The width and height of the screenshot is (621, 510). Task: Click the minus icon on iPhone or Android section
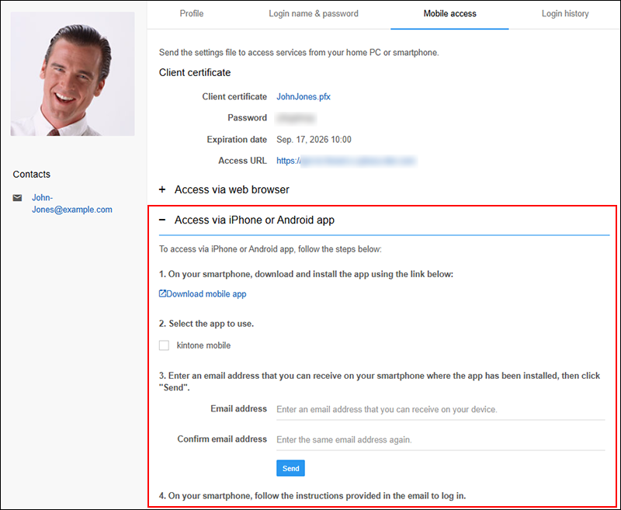coord(163,220)
